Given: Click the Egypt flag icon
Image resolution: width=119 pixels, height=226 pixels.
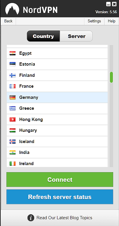Looking at the screenshot, I should [x=13, y=53].
